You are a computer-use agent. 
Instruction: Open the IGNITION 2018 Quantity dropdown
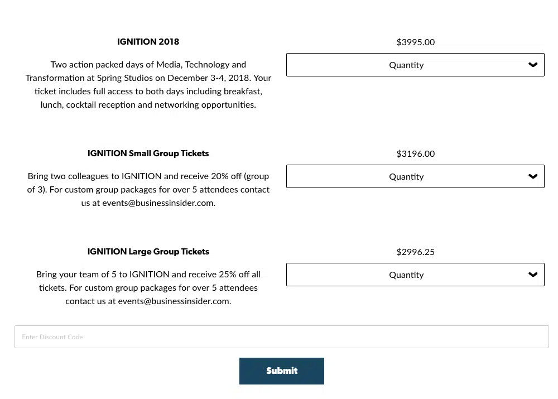415,65
